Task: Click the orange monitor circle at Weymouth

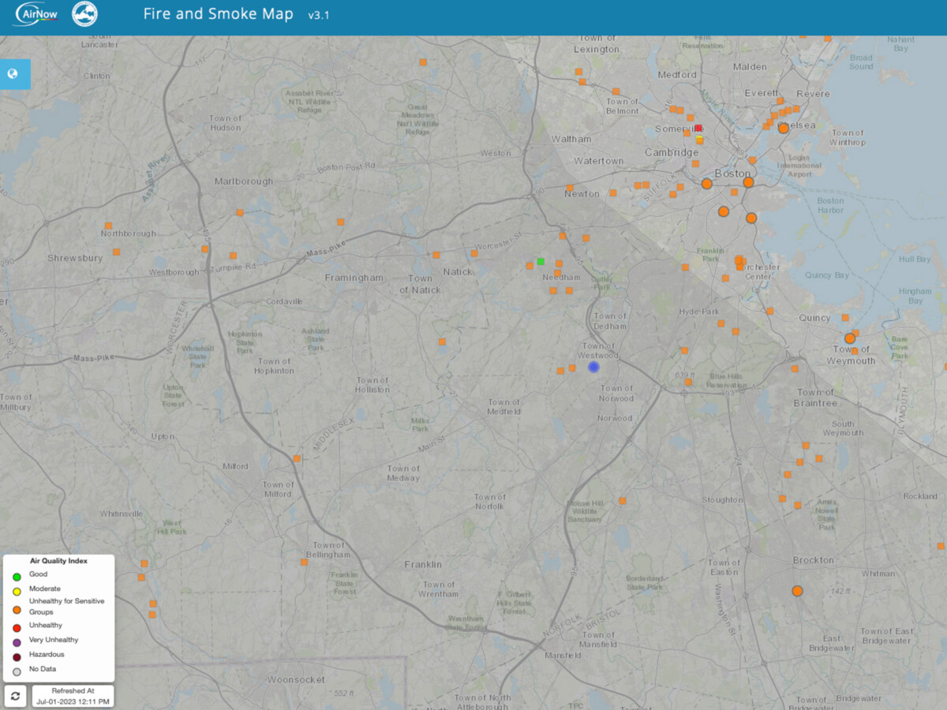Action: click(850, 338)
